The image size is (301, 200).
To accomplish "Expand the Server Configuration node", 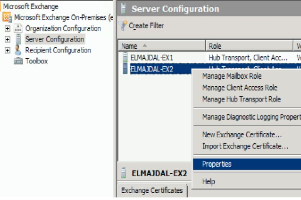I will pyautogui.click(x=7, y=39).
